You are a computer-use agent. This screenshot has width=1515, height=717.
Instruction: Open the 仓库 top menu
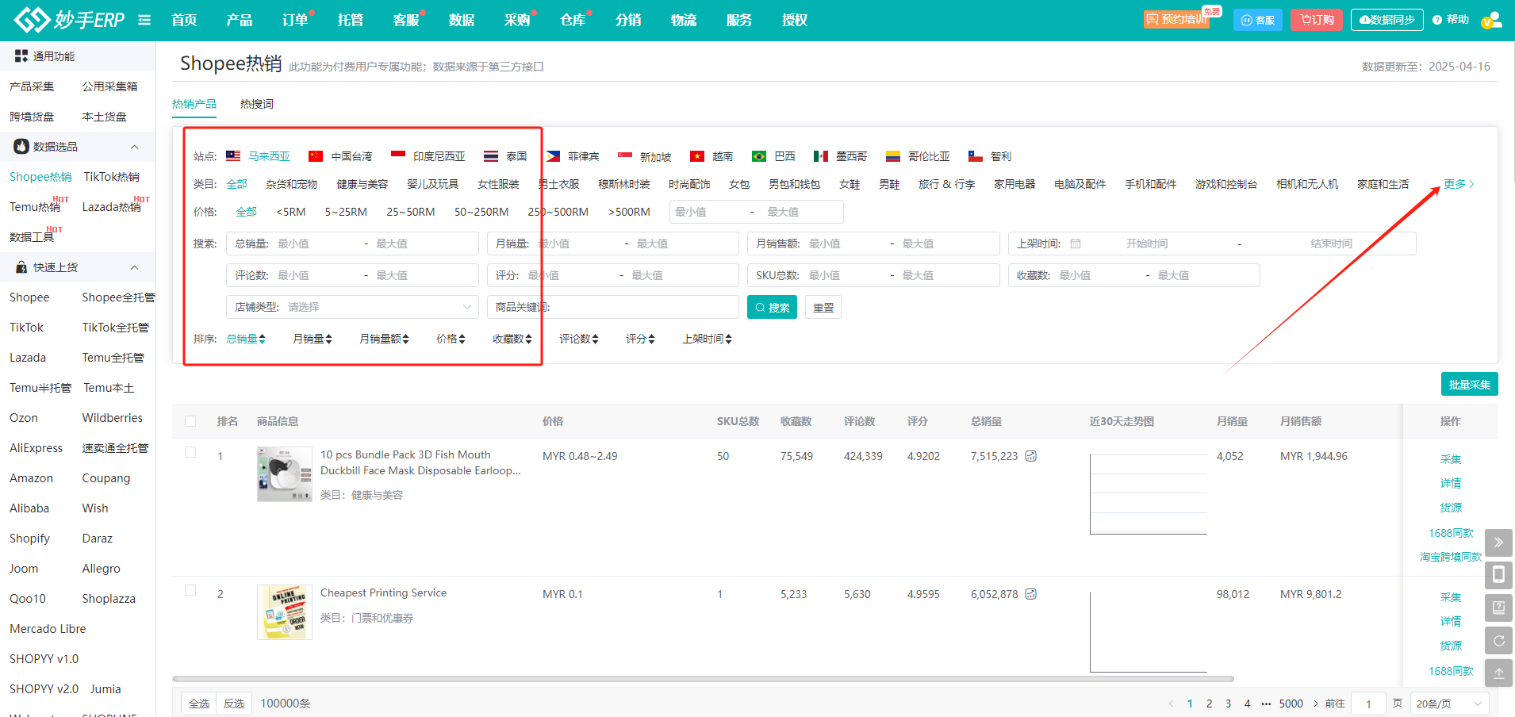[573, 20]
